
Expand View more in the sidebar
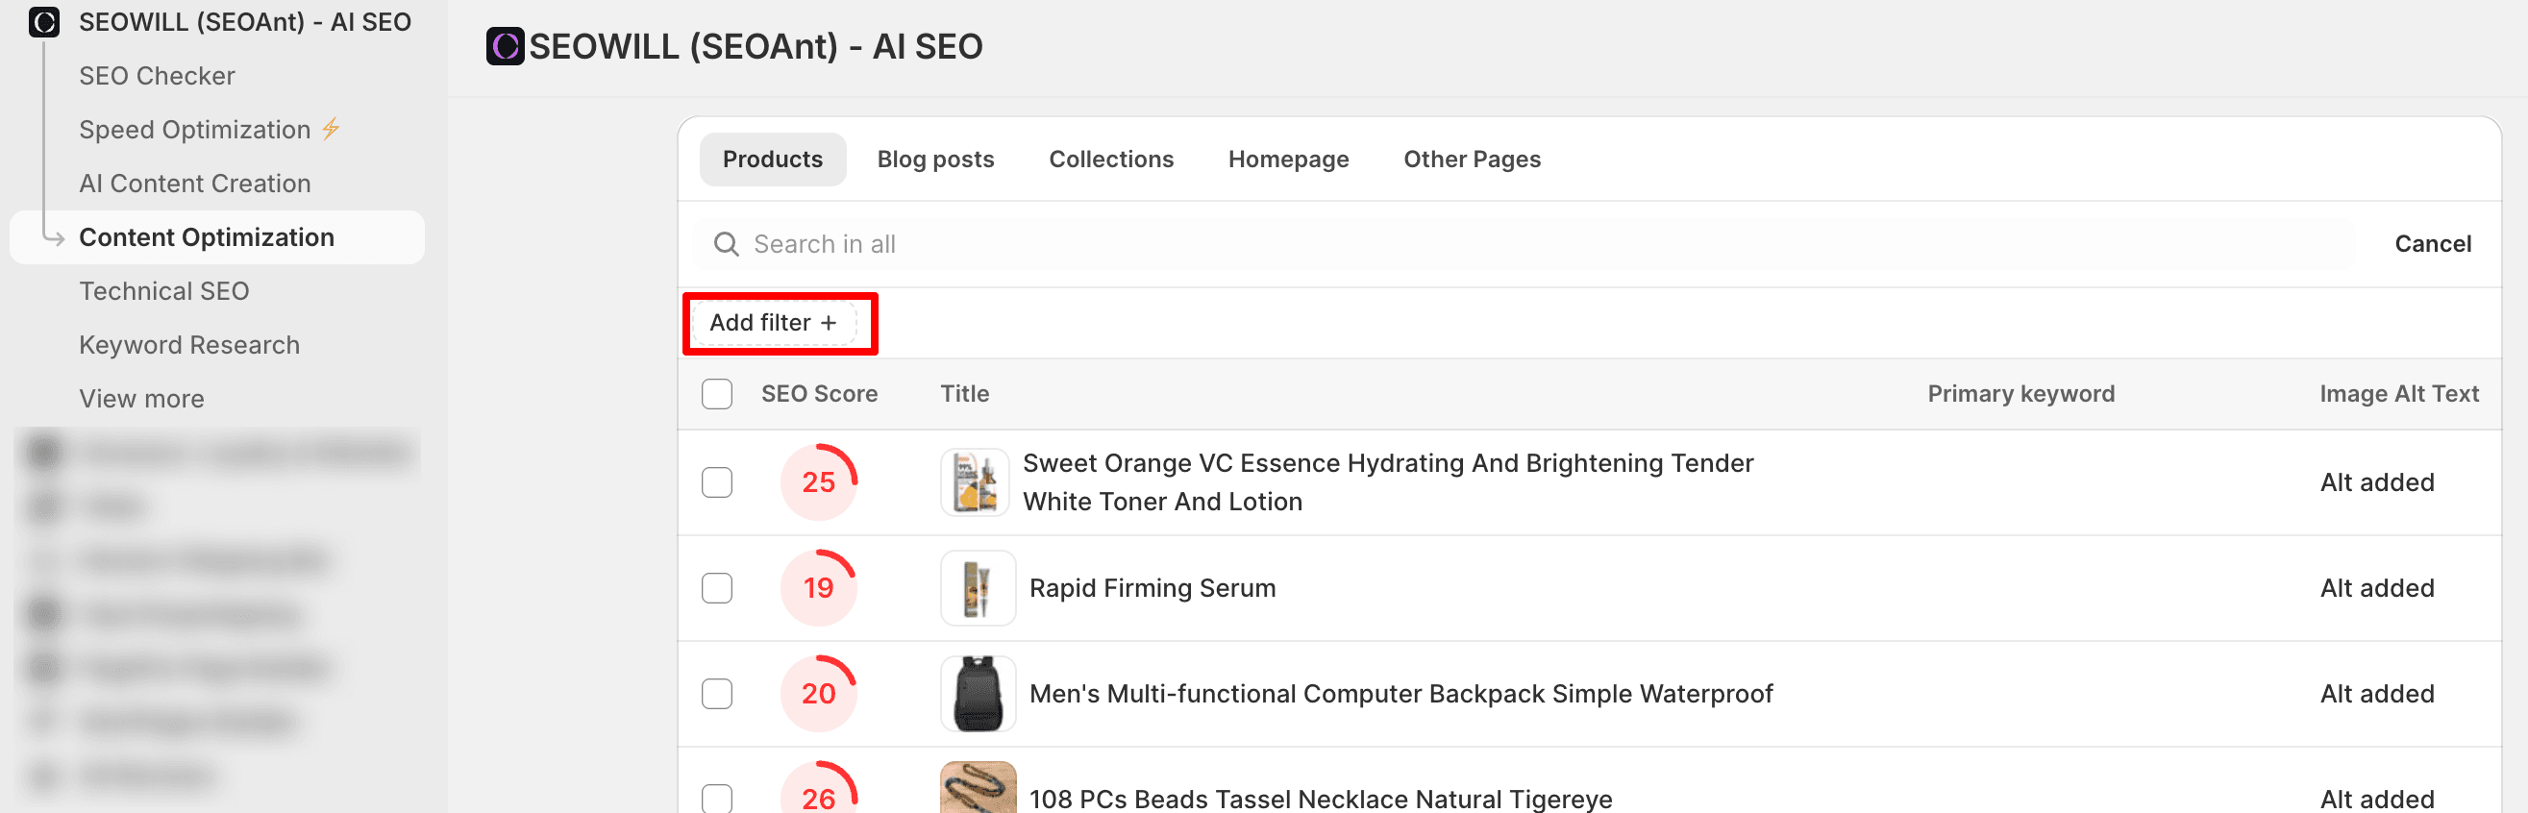point(141,398)
